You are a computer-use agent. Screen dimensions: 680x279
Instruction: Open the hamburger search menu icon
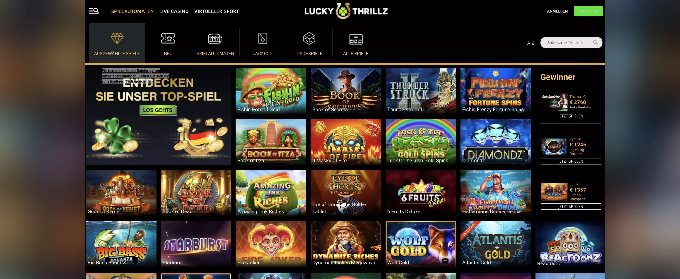point(93,11)
